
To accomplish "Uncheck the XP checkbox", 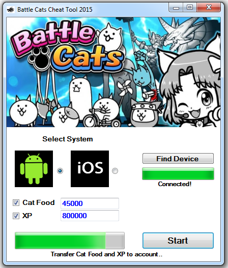I will click(16, 216).
